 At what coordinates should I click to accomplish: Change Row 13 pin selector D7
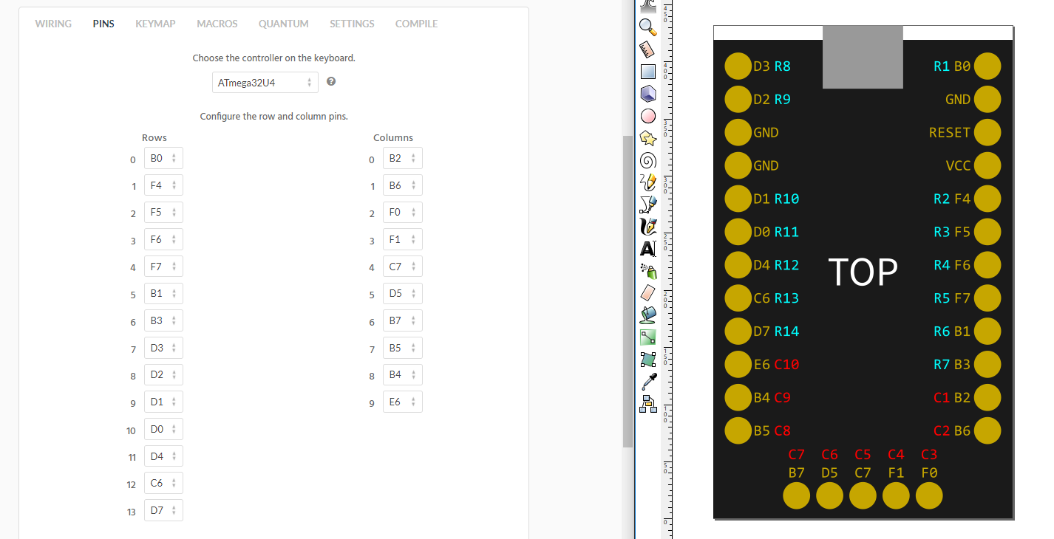click(163, 510)
